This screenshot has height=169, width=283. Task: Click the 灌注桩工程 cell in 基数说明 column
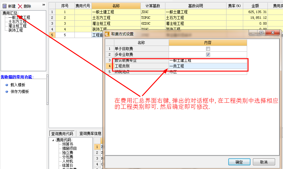pos(195,23)
